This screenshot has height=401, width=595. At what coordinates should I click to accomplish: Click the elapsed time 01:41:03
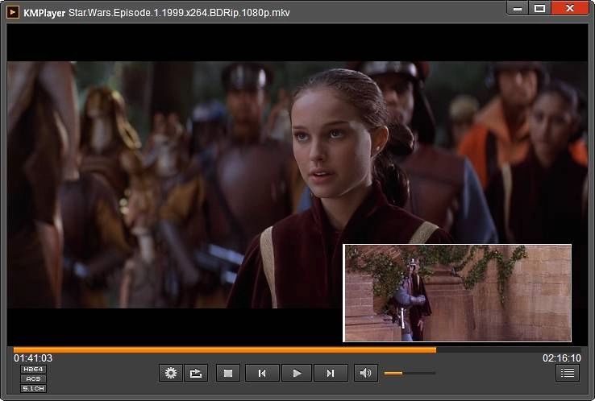coord(33,358)
